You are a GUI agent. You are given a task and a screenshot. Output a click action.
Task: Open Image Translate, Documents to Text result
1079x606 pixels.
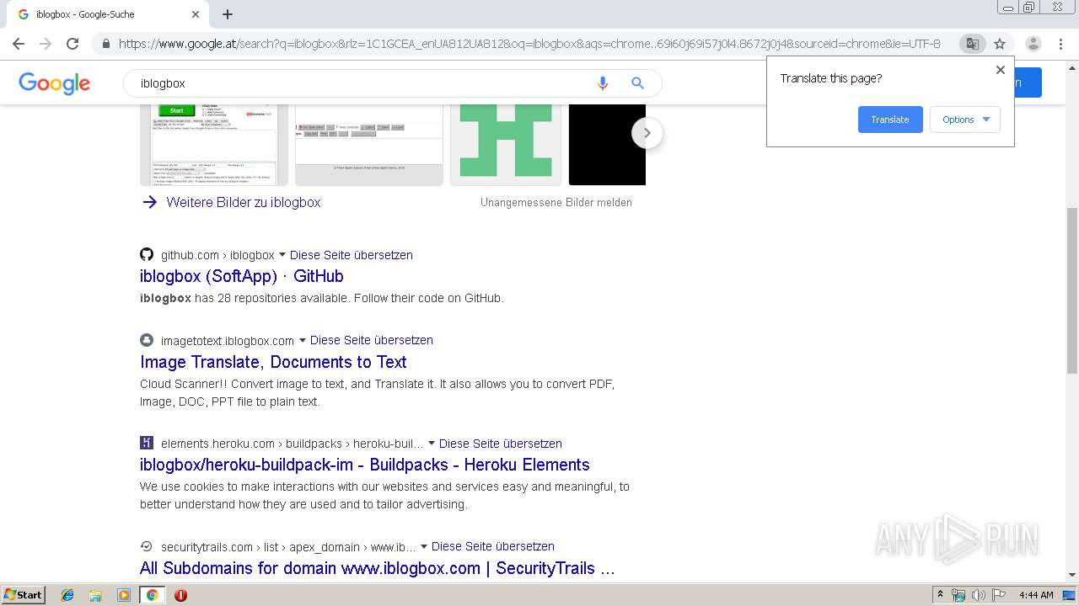pos(273,362)
